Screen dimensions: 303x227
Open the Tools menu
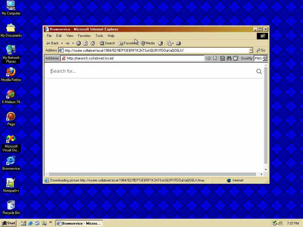click(99, 36)
